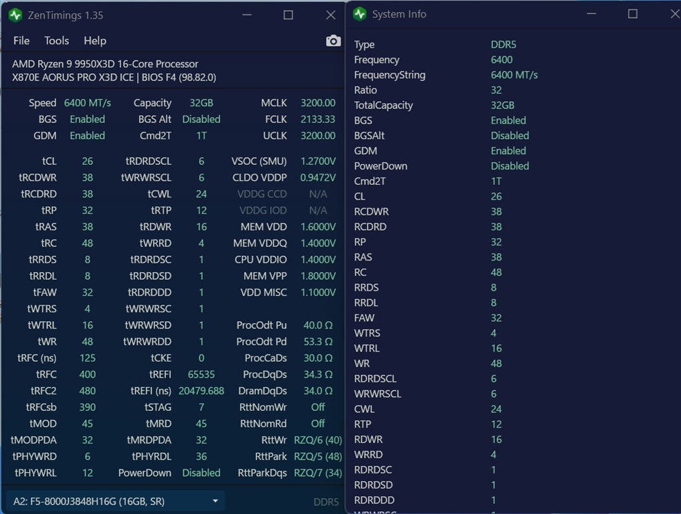Click the WTRL row label in System Info
Image resolution: width=681 pixels, height=514 pixels.
(366, 348)
